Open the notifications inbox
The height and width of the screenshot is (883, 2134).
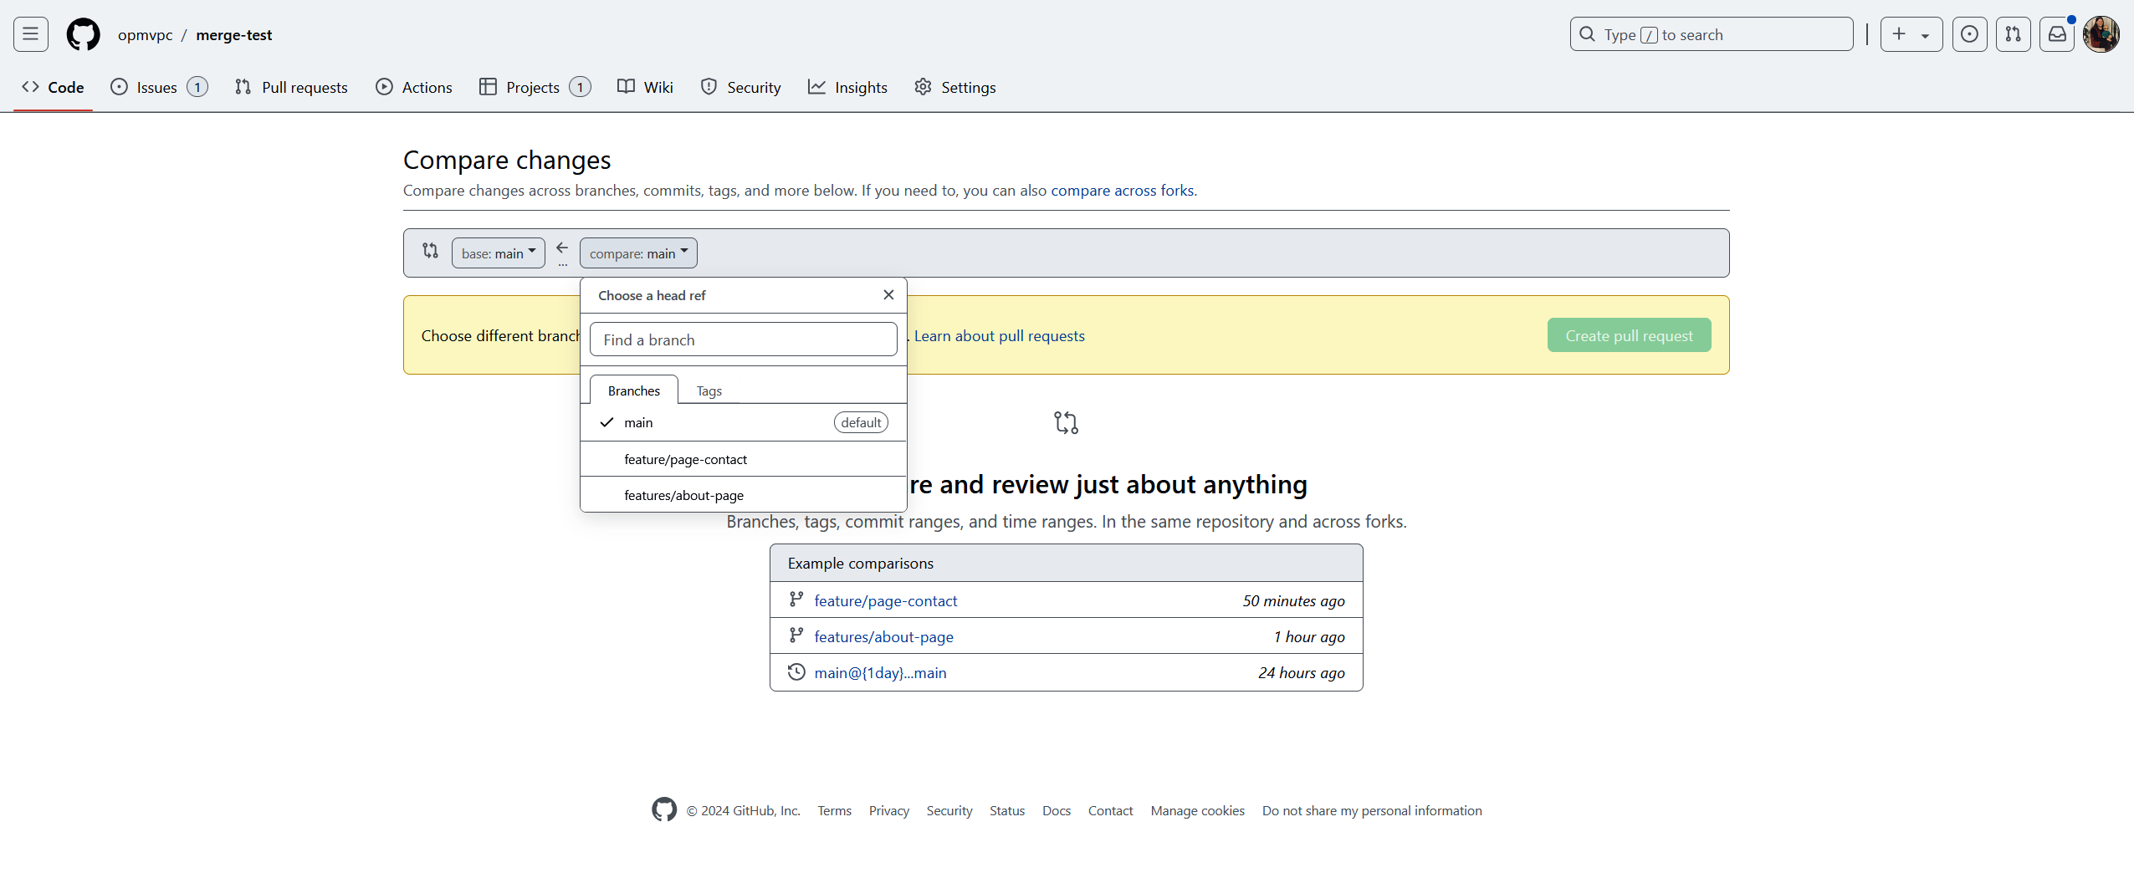tap(2056, 34)
